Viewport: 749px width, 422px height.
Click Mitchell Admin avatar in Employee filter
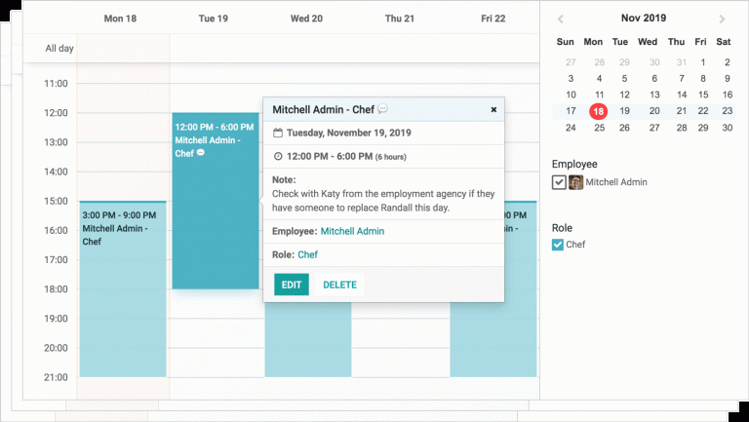point(576,182)
